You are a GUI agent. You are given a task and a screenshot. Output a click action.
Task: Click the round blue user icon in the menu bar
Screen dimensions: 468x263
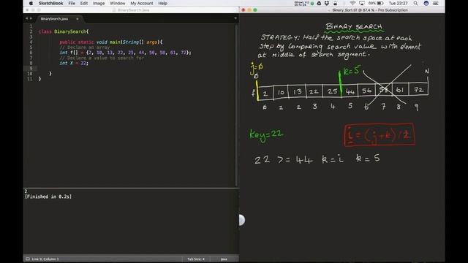tap(426, 3)
